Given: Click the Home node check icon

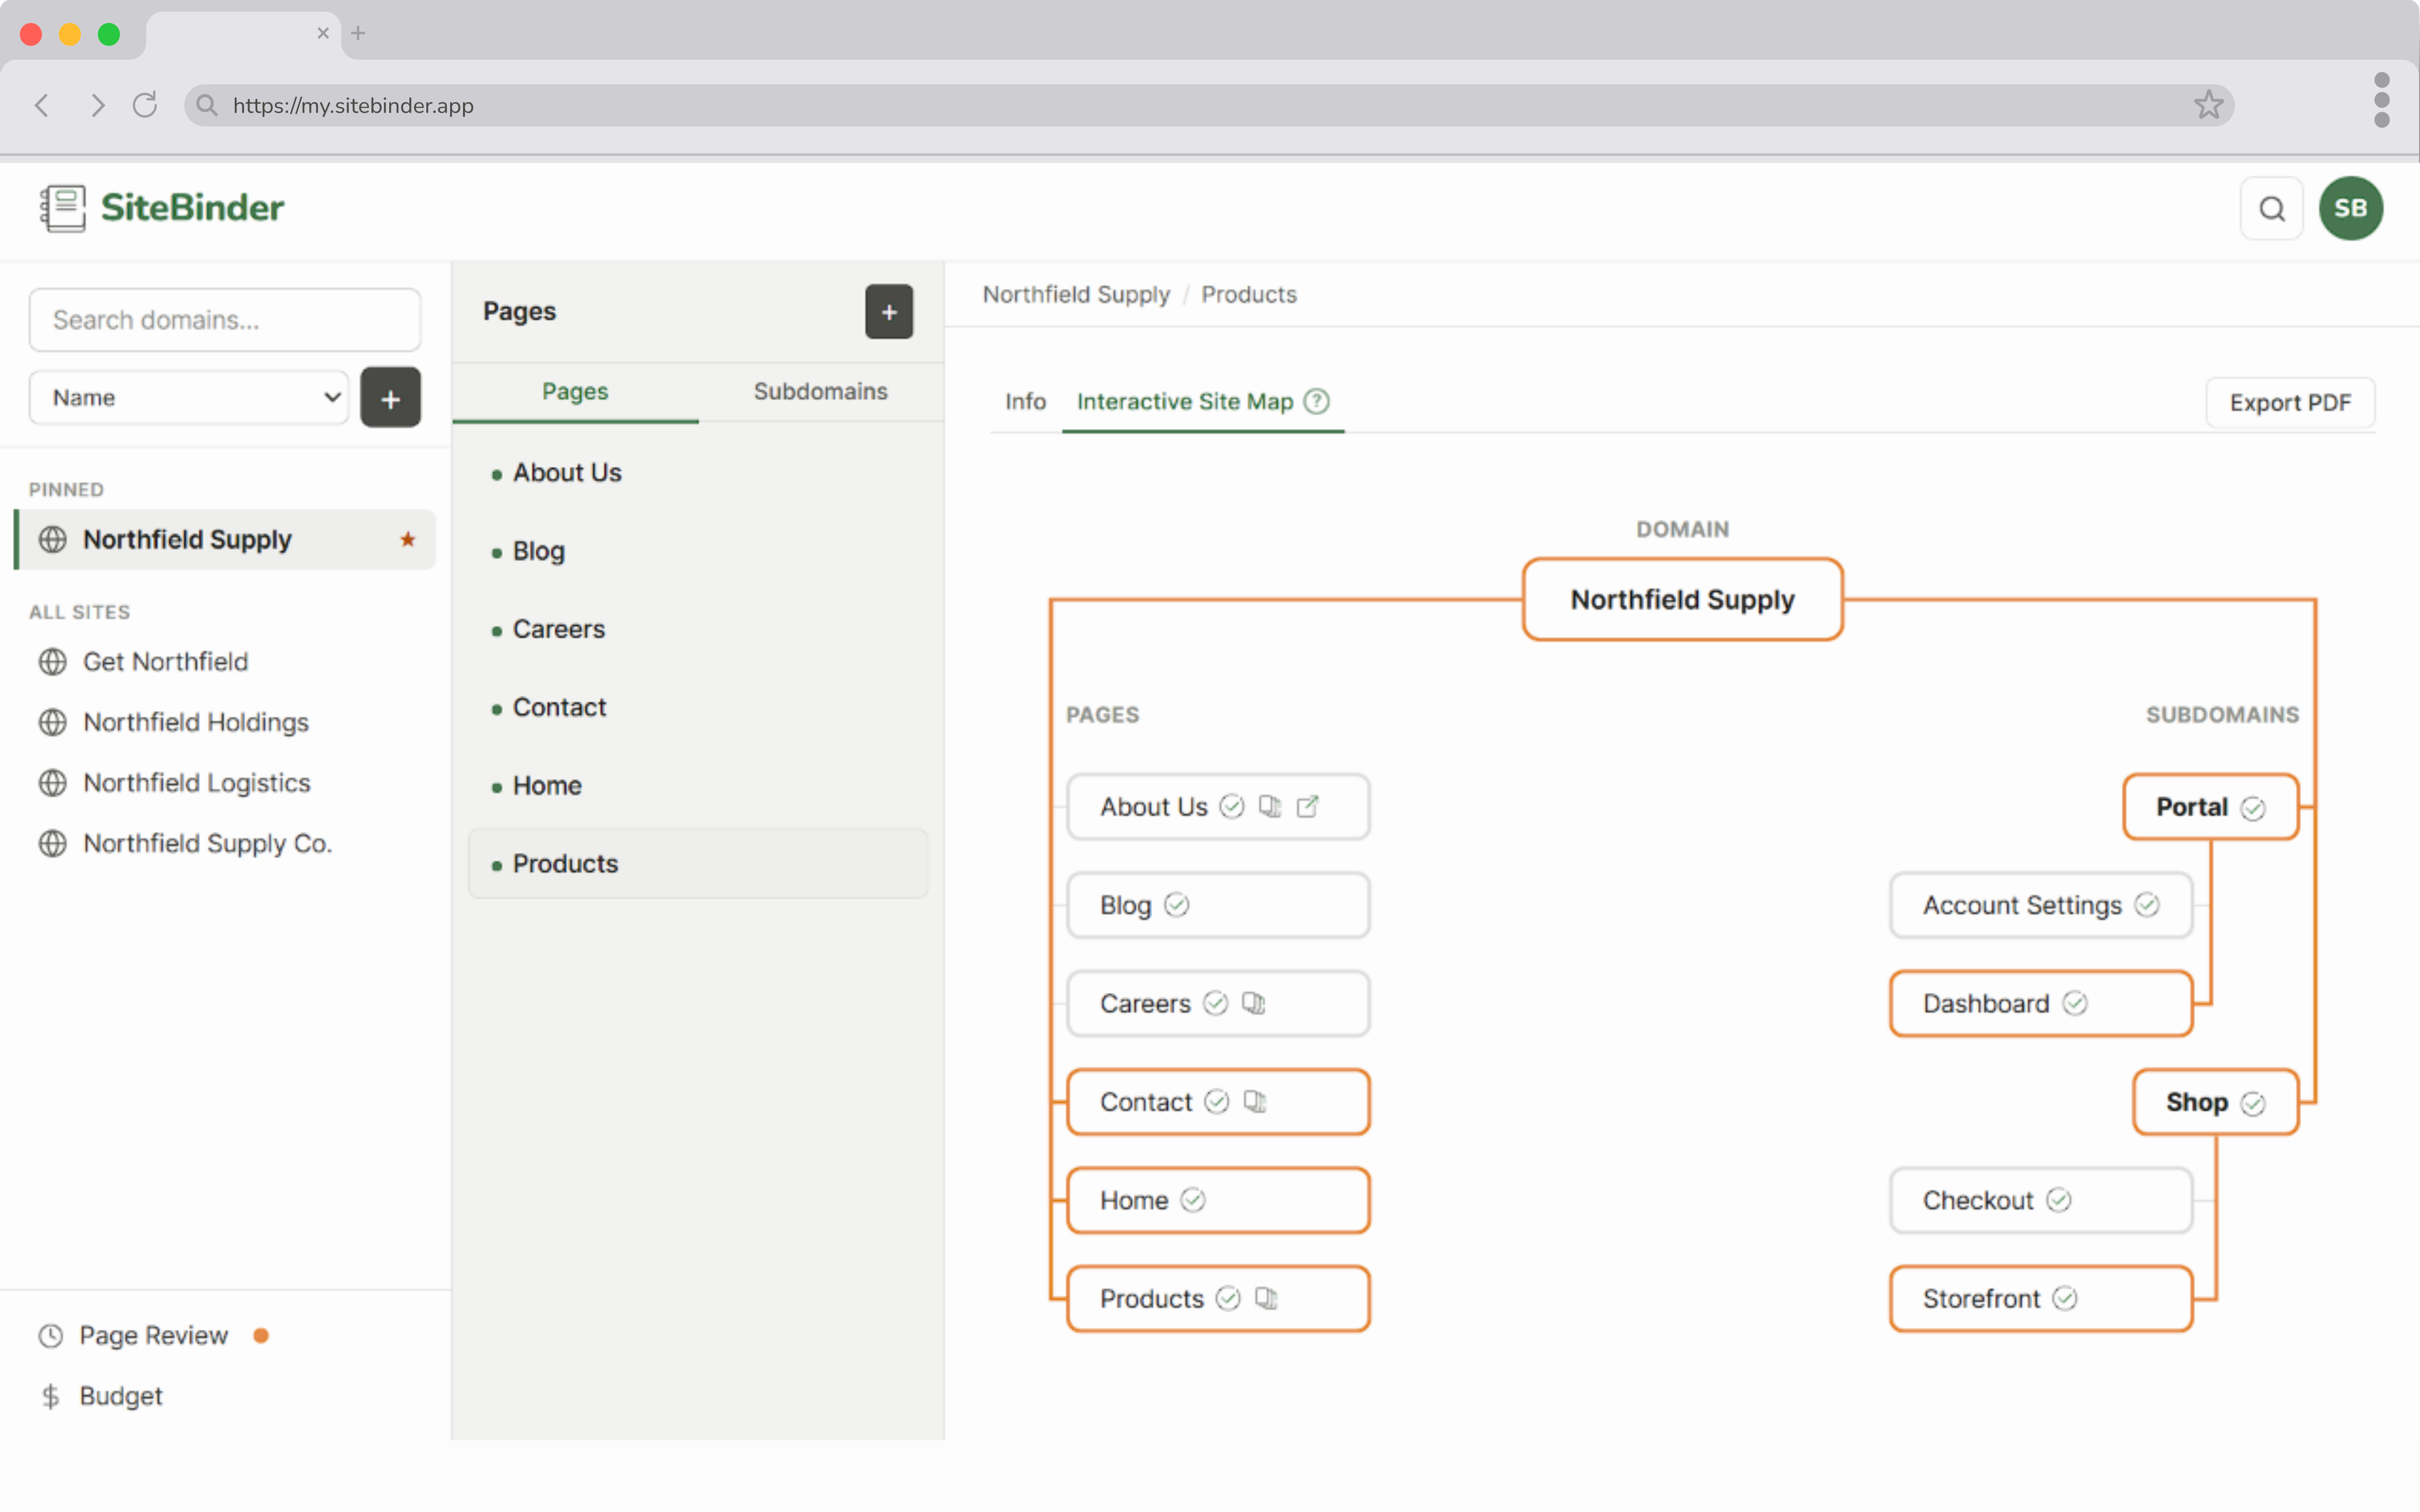Looking at the screenshot, I should tap(1193, 1200).
